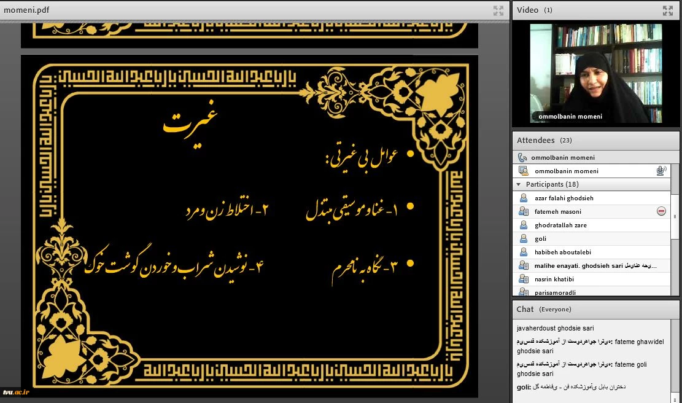The width and height of the screenshot is (682, 403).
Task: Click the host icon beside ommolbanin momeni
Action: (524, 171)
